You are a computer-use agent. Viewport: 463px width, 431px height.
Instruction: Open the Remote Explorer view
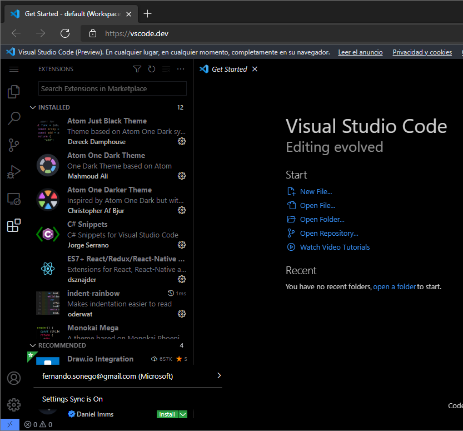13,199
